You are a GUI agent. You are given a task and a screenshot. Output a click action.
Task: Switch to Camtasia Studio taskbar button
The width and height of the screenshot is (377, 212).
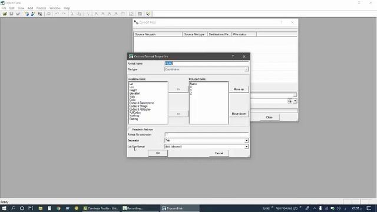click(101, 208)
